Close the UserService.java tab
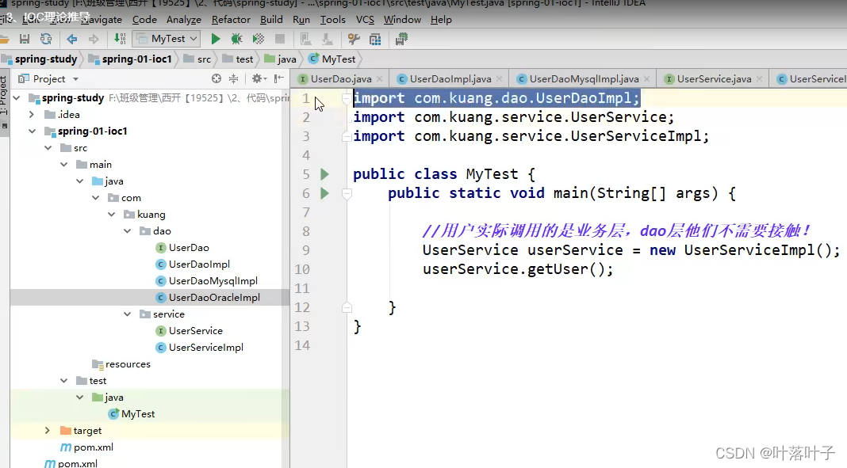This screenshot has width=847, height=468. pyautogui.click(x=759, y=79)
